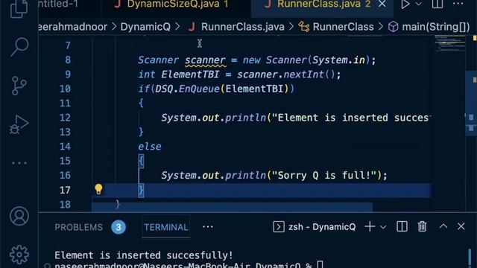
Task: Click the underlined scanner variable
Action: 206,60
